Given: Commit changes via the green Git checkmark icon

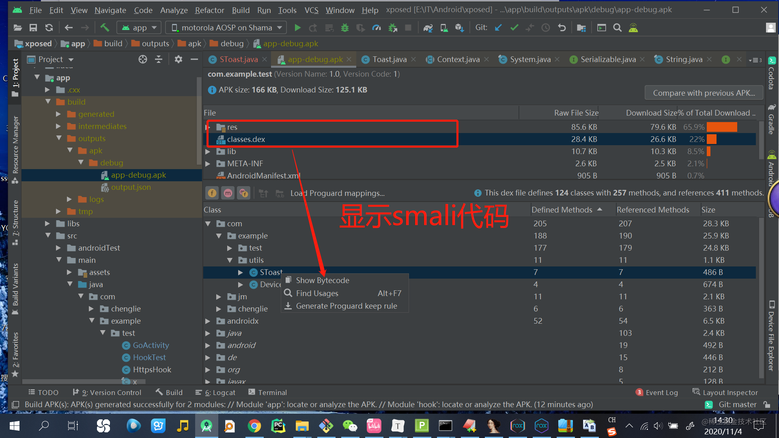Looking at the screenshot, I should click(x=514, y=28).
